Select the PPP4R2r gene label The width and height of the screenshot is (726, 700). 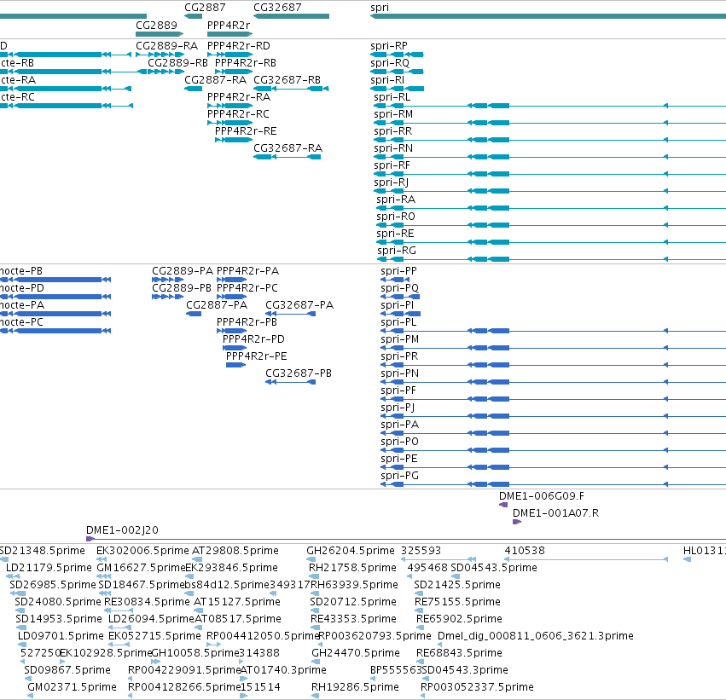(229, 25)
